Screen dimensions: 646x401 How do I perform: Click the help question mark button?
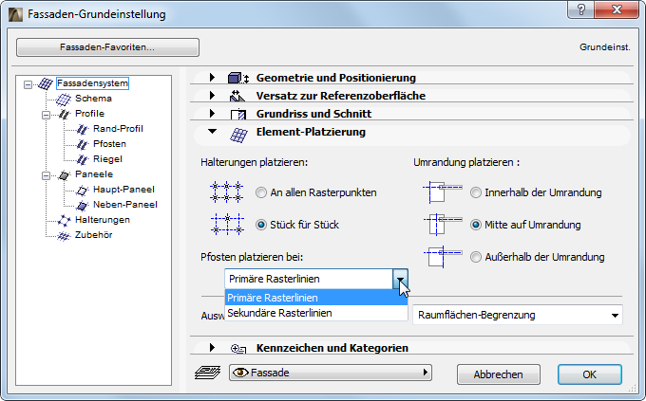580,9
